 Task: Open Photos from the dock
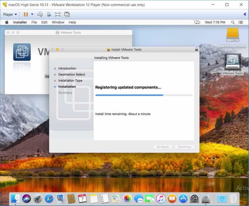[x=127, y=198]
